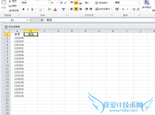Open the merge and center dropdown arrow
Viewport: 155px width, 115px height.
click(112, 9)
